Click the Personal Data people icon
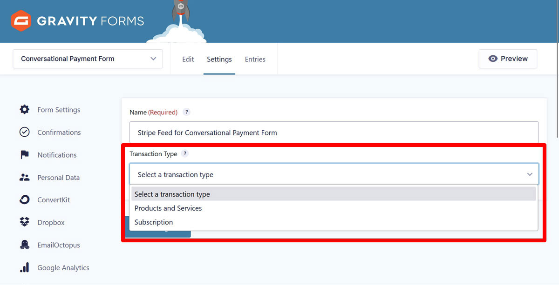Viewport: 559px width, 285px height. 24,177
